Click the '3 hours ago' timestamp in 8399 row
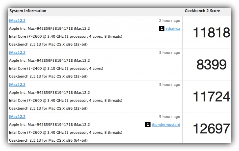This screenshot has height=151, width=239. pos(170,53)
